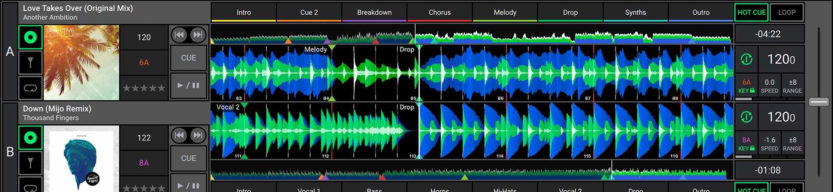Open the ±8 range selector on deck B
Viewport: 833px width, 192px height.
[792, 144]
